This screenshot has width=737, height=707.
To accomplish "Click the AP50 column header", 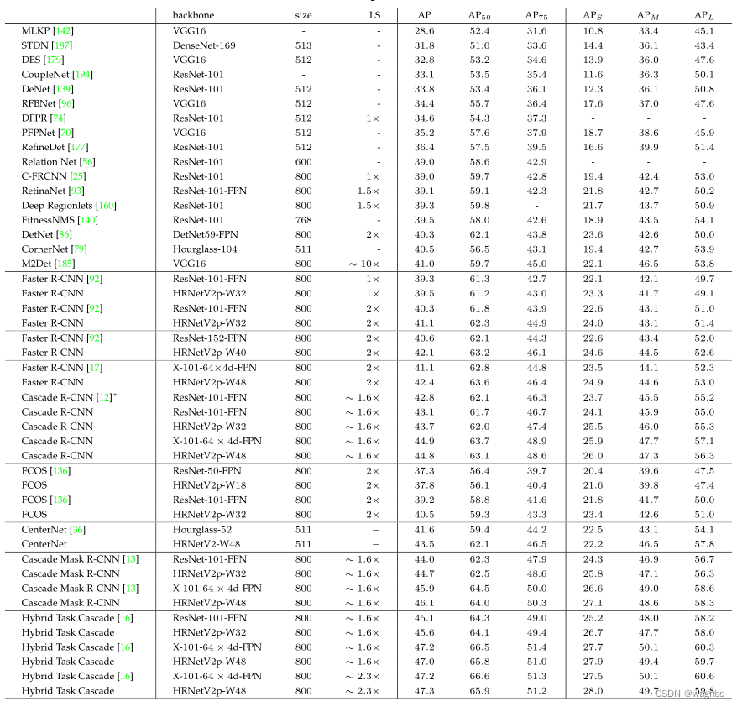I will [x=479, y=15].
